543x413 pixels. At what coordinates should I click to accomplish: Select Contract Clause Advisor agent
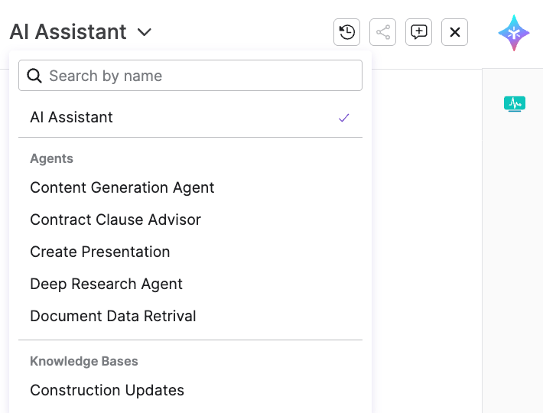coord(115,220)
